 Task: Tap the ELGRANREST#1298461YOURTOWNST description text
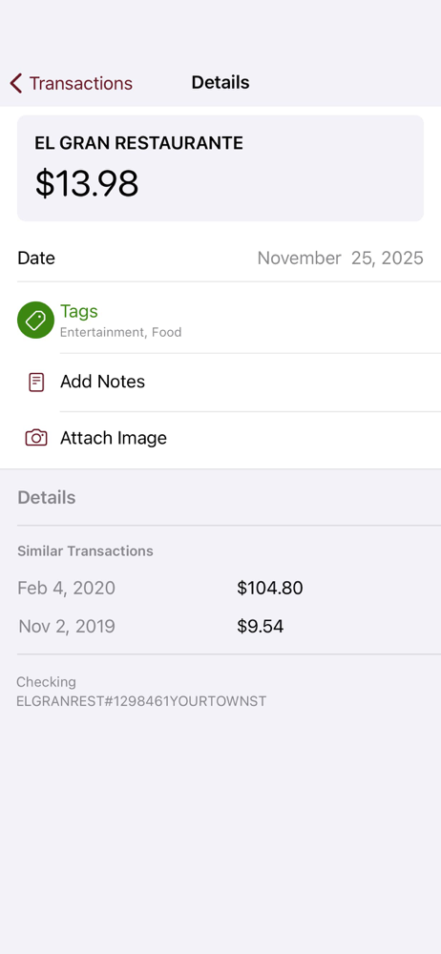pos(141,701)
